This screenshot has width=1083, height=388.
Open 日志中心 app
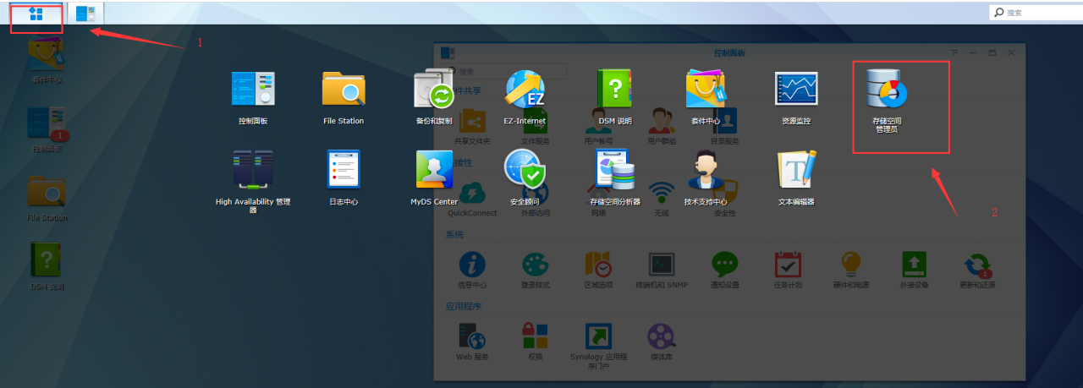point(344,178)
